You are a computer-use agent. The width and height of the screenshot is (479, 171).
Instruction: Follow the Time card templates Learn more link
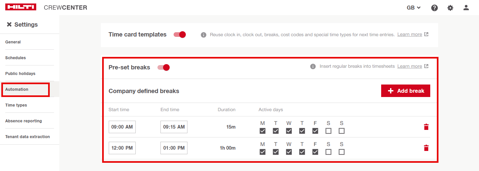coord(409,35)
